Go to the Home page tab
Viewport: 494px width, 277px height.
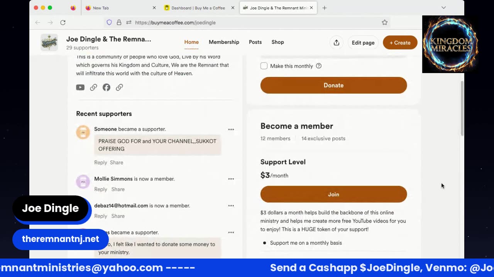pyautogui.click(x=191, y=42)
